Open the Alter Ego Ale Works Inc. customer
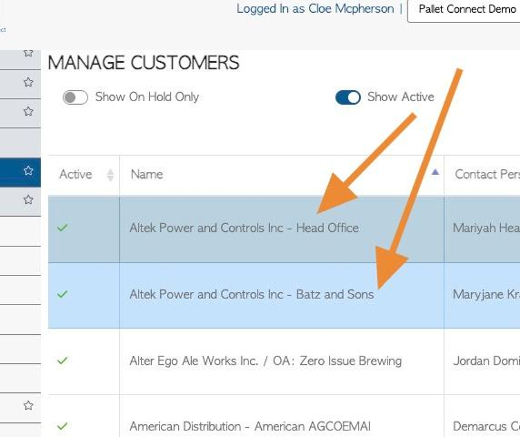The width and height of the screenshot is (520, 437). tap(265, 361)
